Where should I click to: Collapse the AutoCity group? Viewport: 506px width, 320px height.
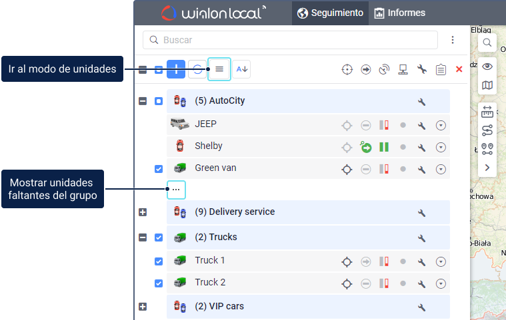tap(142, 101)
